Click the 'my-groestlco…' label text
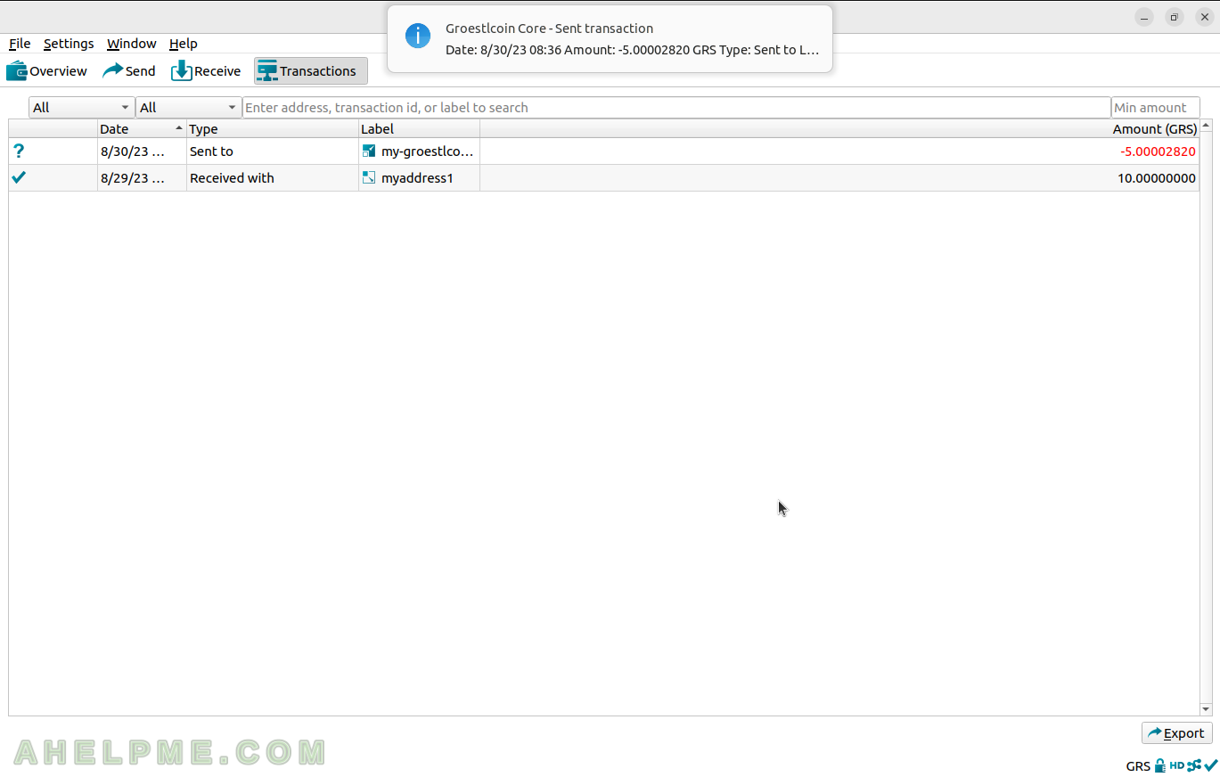The image size is (1220, 777). 427,151
